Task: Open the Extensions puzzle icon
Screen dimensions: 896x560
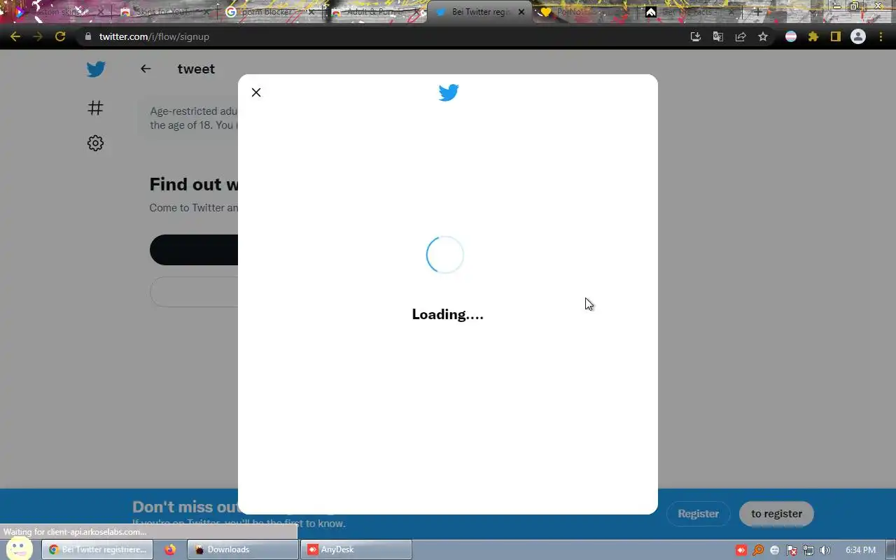Action: tap(813, 36)
